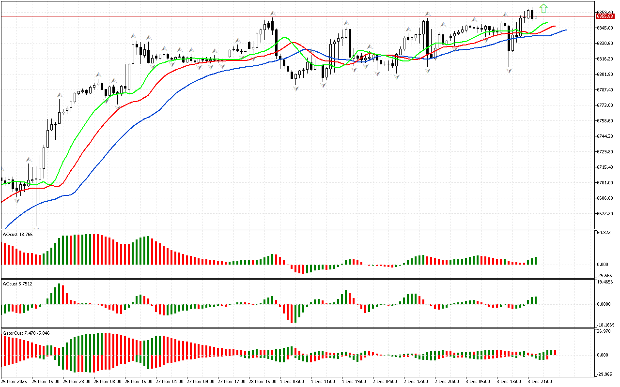This screenshot has height=387, width=620.
Task: Click the 36.970 value on the GatorCust scale
Action: tap(604, 331)
